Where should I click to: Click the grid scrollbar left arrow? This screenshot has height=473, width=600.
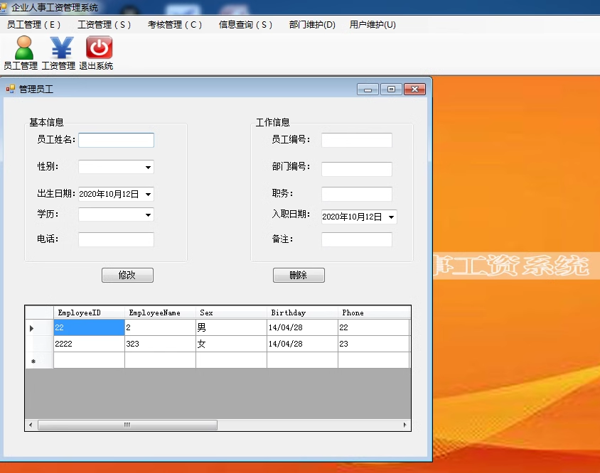(31, 425)
